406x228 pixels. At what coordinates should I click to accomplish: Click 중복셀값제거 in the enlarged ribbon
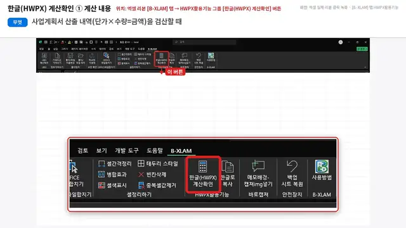pos(157,186)
